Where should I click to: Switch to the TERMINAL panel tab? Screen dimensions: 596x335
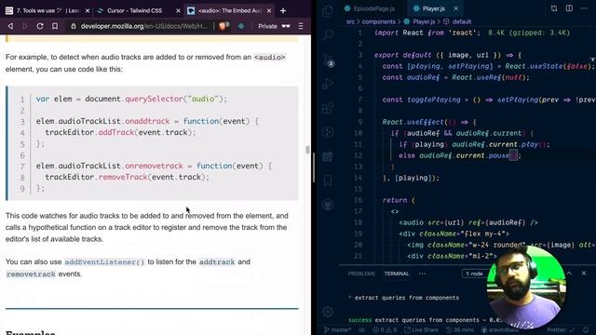tap(397, 274)
